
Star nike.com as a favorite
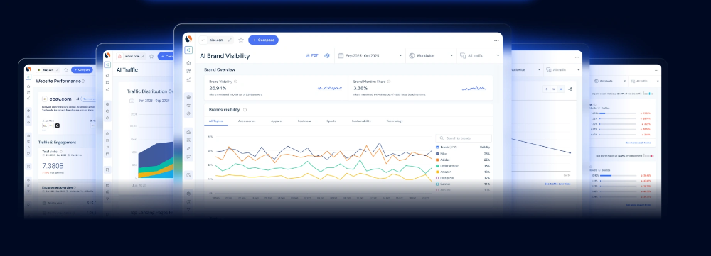pyautogui.click(x=241, y=40)
